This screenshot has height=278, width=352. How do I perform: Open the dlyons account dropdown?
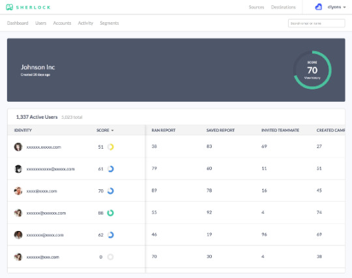(336, 7)
